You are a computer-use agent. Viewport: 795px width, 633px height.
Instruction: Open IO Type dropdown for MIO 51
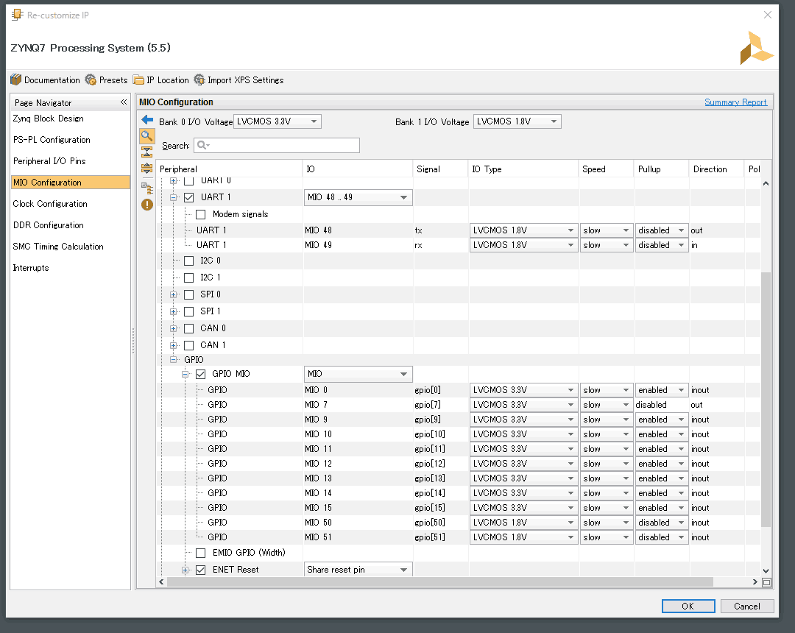pyautogui.click(x=524, y=537)
